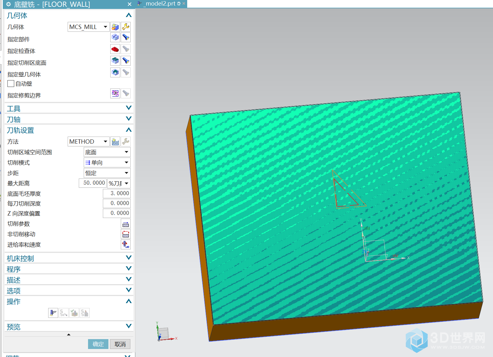
Task: Display the cut area floor via flashlight icon
Action: coord(126,61)
